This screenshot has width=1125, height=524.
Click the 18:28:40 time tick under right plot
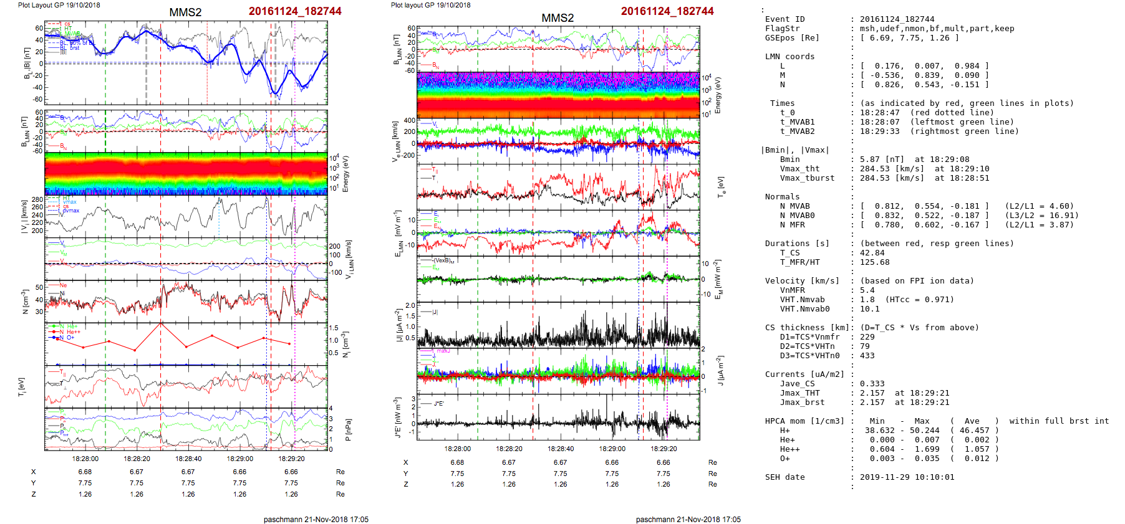pos(561,449)
